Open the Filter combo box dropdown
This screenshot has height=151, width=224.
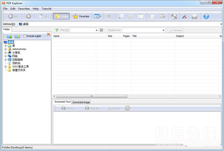[x=97, y=30]
